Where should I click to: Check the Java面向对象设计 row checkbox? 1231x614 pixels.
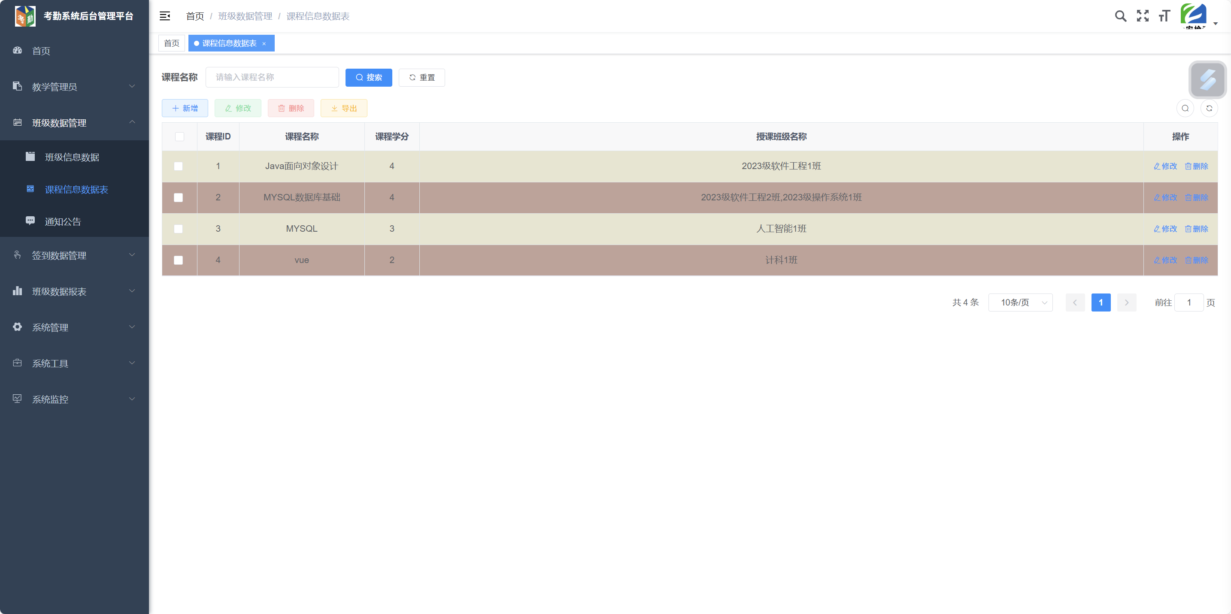pyautogui.click(x=178, y=166)
